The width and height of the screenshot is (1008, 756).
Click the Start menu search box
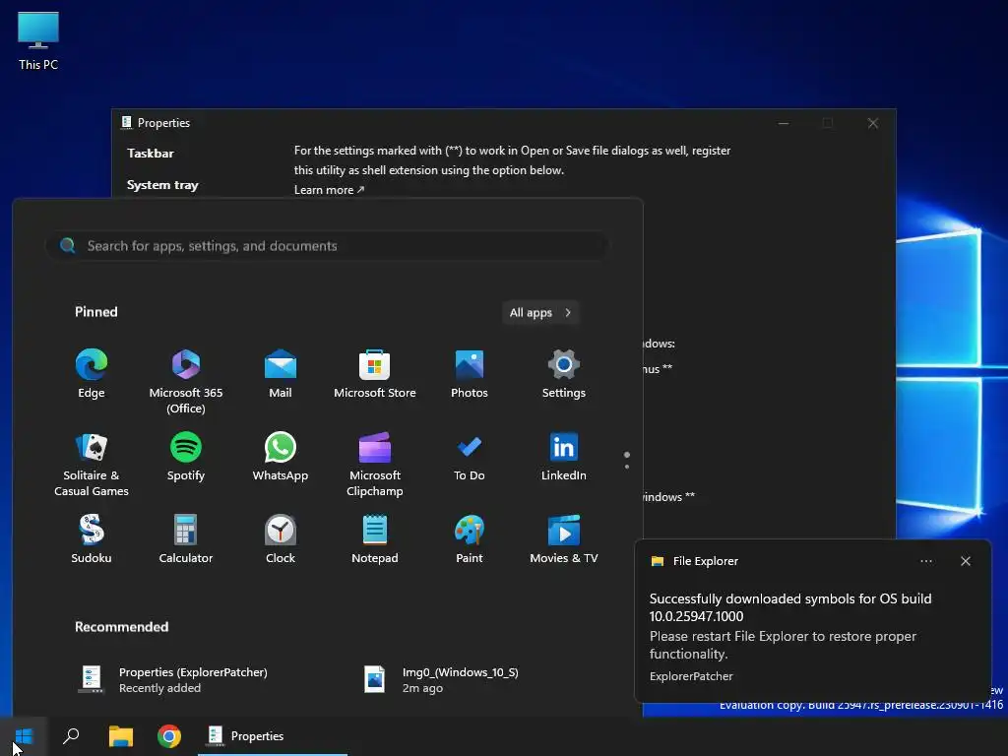tap(327, 245)
